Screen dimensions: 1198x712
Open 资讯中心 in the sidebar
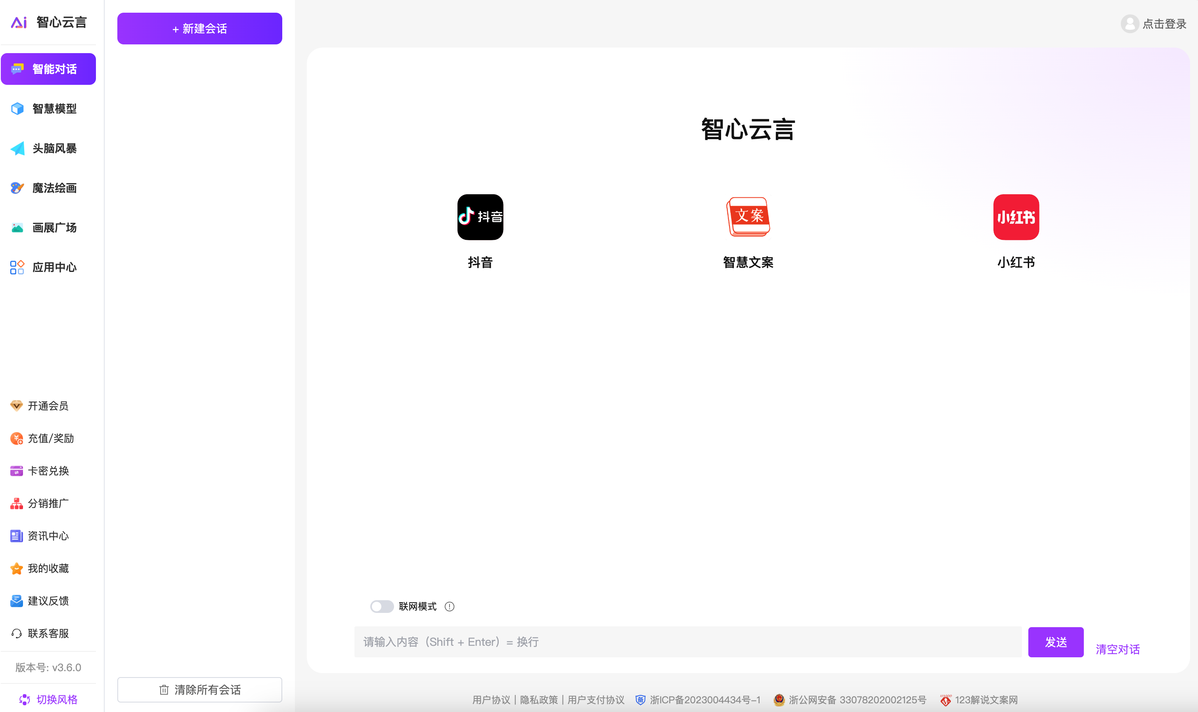click(x=48, y=536)
